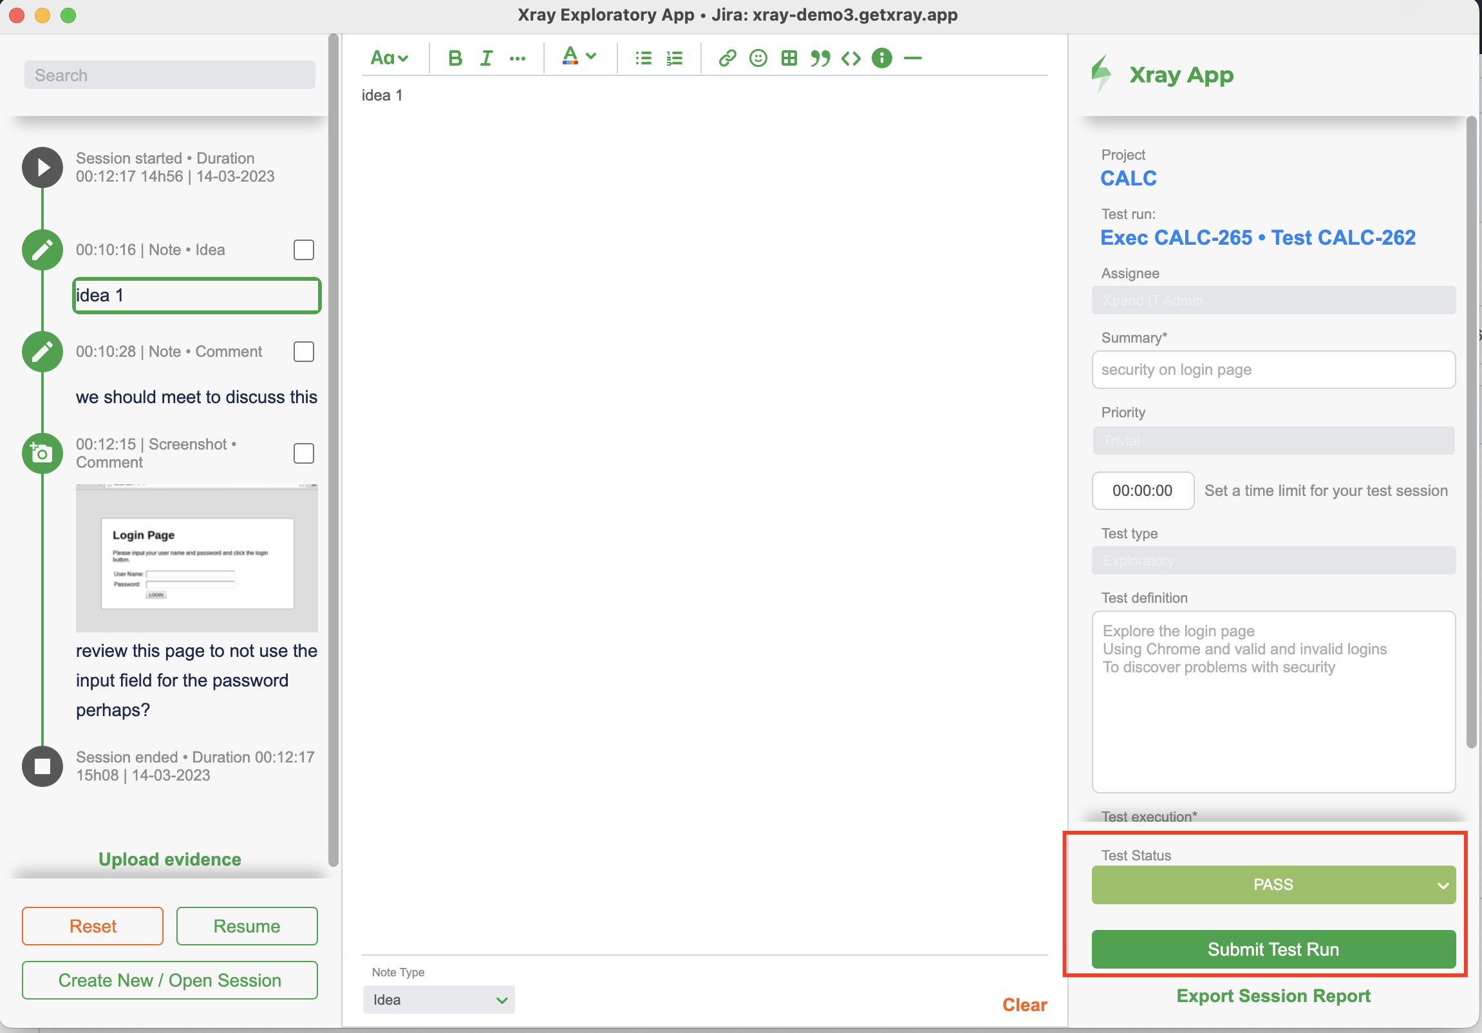
Task: Insert an info panel
Action: (882, 58)
